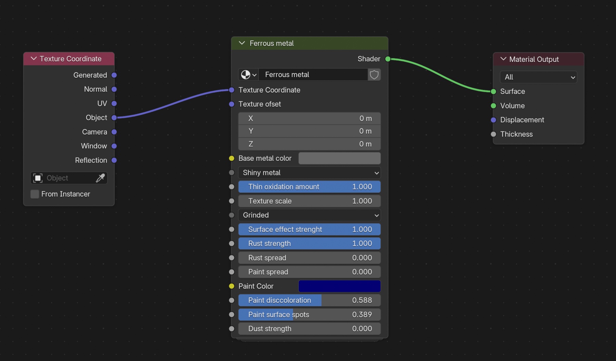The image size is (616, 361).
Task: Click the Base metal color swatch
Action: coord(339,158)
